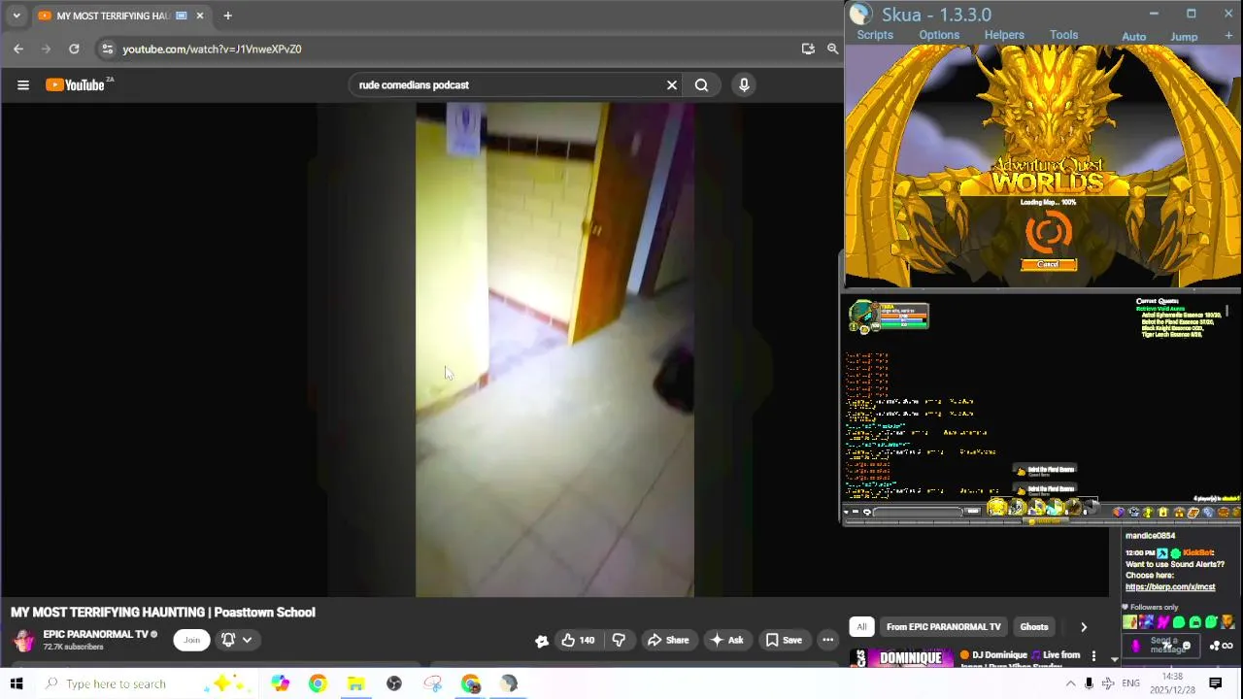Open EPIC PARANORMAL TV channel avatar
1243x699 pixels.
(x=24, y=640)
